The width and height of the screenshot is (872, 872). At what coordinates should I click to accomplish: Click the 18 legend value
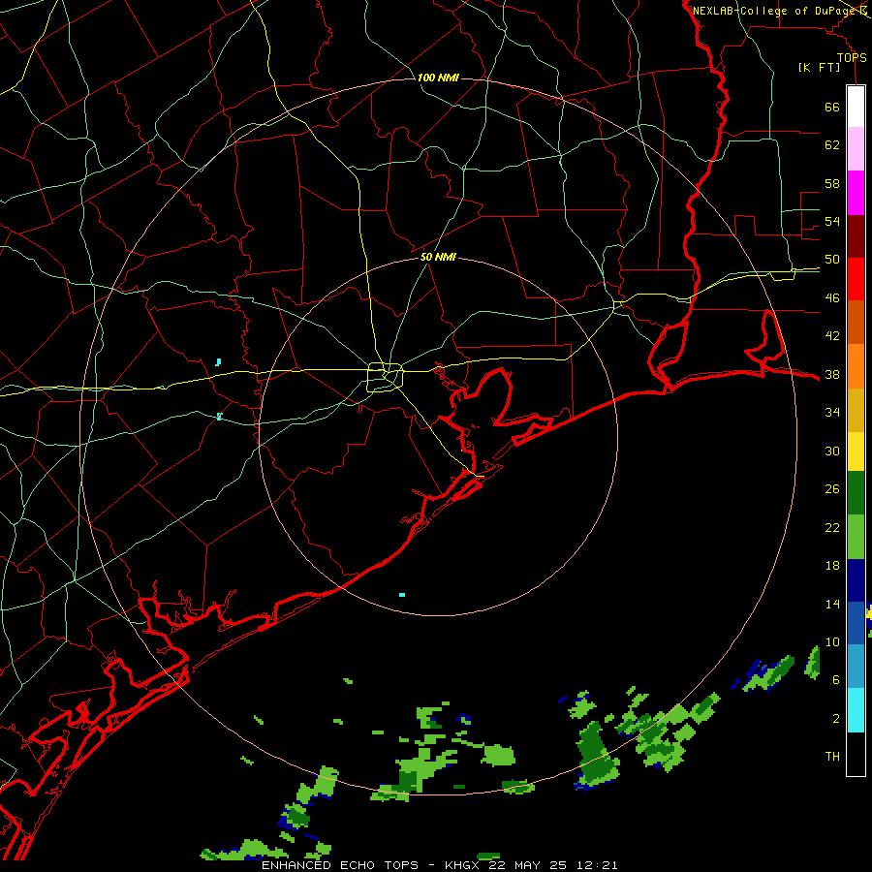832,566
